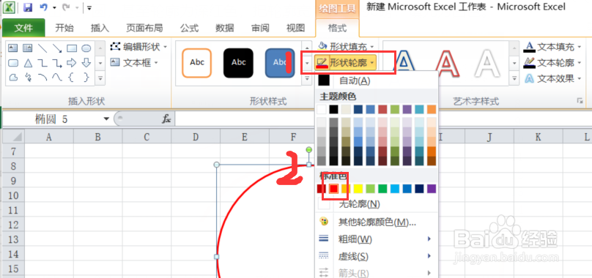Screen dimensions: 592x278
Task: Select the freeform shape tool
Action: [x=13, y=78]
